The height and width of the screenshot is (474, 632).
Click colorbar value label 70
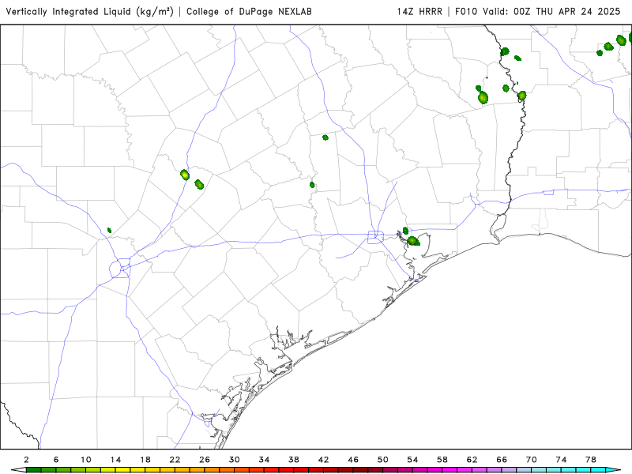point(531,460)
